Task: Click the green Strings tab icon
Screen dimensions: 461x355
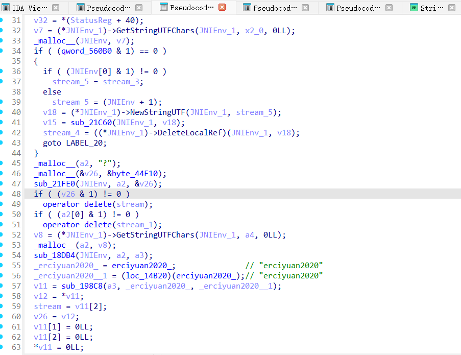Action: point(413,8)
